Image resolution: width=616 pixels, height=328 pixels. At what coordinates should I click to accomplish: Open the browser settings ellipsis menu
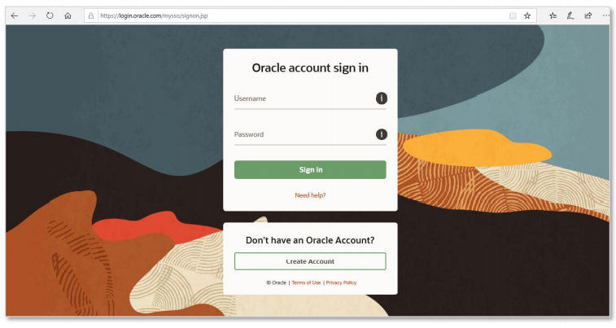(605, 15)
